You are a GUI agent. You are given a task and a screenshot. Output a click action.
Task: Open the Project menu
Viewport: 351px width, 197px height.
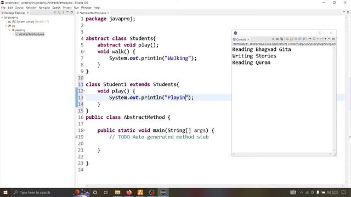click(x=67, y=8)
